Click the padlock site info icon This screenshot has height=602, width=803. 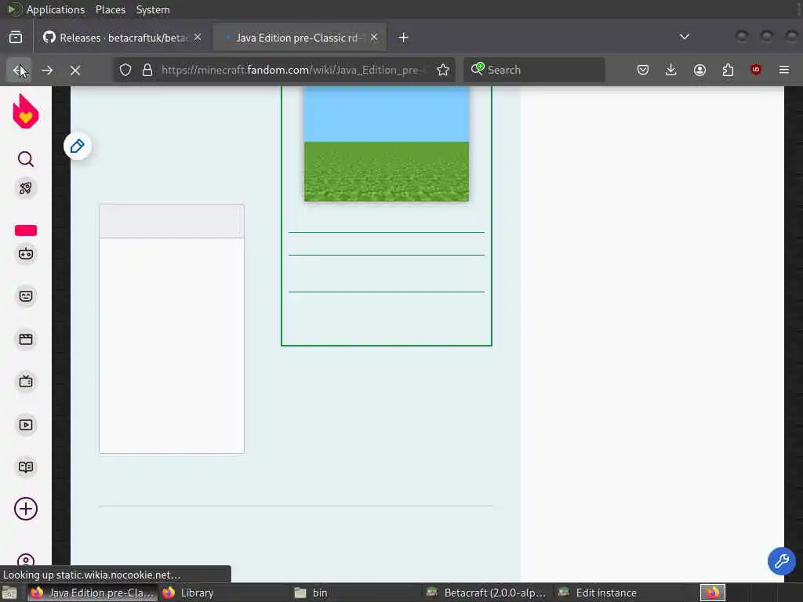tap(147, 70)
